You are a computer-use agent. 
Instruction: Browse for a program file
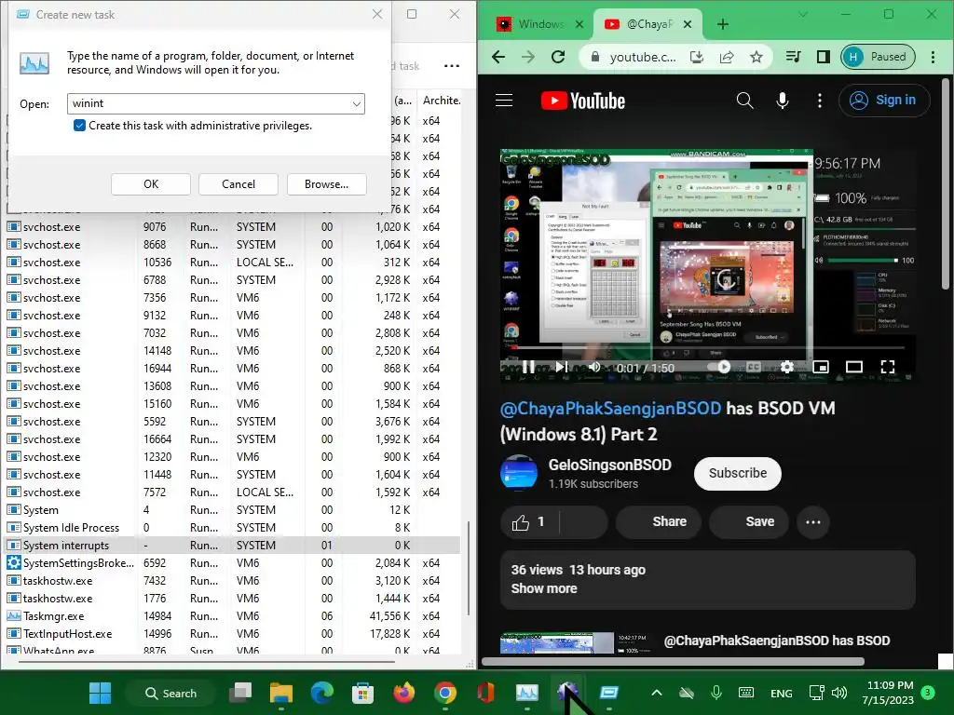click(327, 184)
